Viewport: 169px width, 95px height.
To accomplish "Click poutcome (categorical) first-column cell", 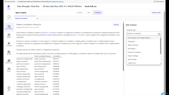I will (25, 59).
